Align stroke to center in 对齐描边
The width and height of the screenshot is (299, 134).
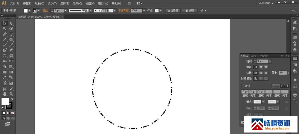[x=256, y=79]
